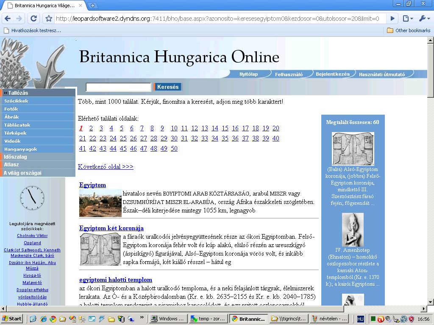This screenshot has height=325, width=434.
Task: Open the Felhasználó tab
Action: [x=289, y=74]
